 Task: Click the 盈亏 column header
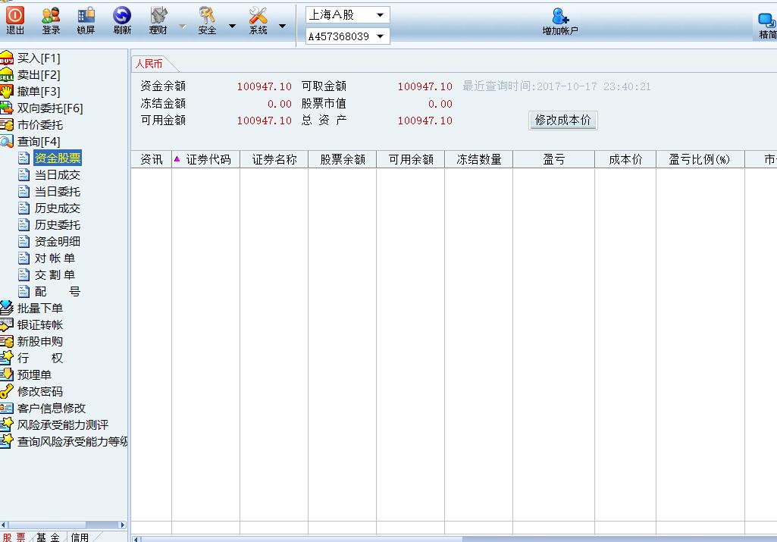coord(554,159)
